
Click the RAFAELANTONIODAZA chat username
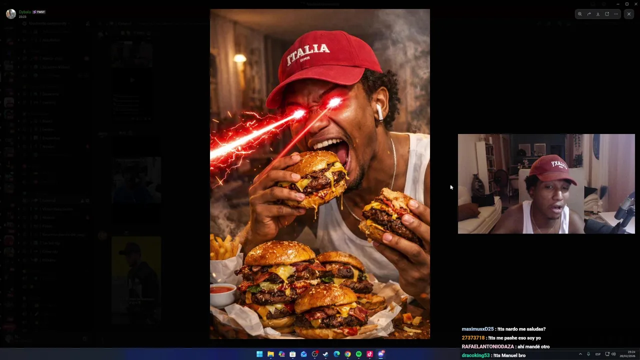click(x=487, y=346)
